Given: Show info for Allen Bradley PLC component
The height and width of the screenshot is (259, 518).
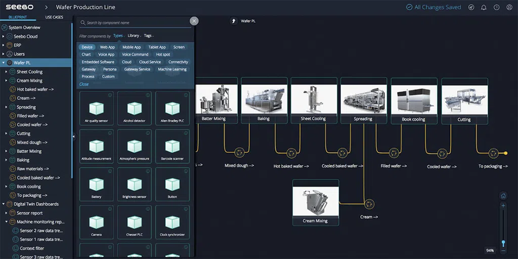Looking at the screenshot, I should tap(186, 95).
